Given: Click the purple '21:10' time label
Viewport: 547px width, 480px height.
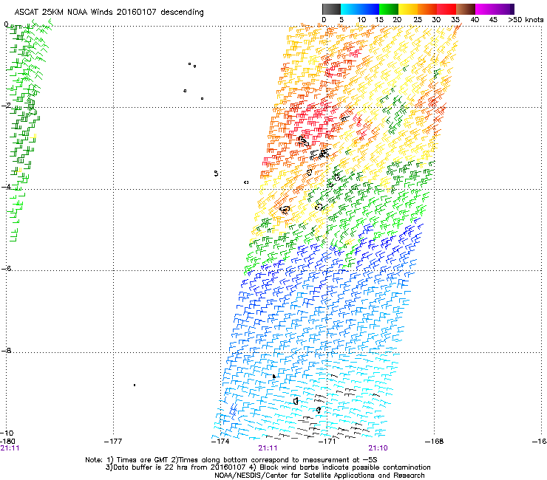Looking at the screenshot, I should coord(378,448).
